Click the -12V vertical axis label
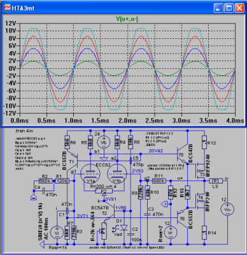The height and width of the screenshot is (255, 247). coord(10,113)
